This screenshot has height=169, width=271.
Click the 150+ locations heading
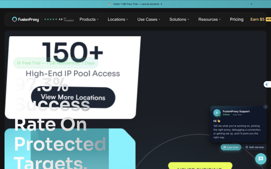coord(73,52)
